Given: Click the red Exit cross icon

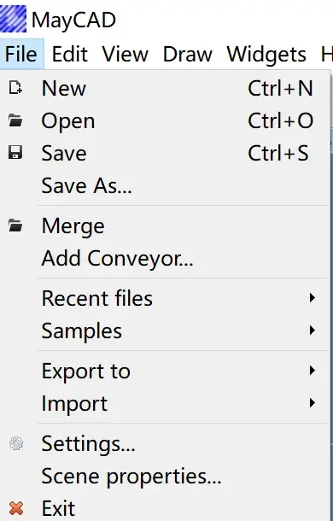Looking at the screenshot, I should click(16, 508).
